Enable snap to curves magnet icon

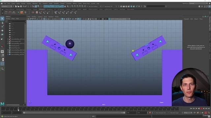[75, 6]
